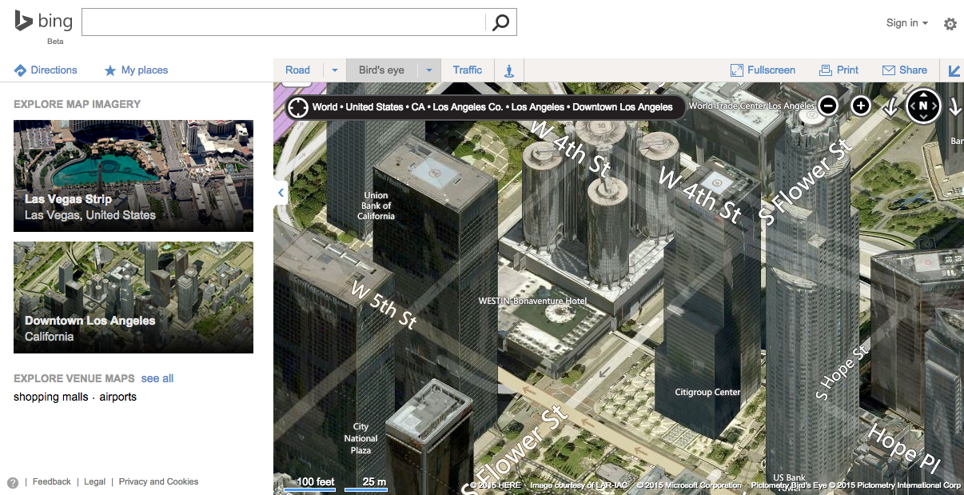The height and width of the screenshot is (495, 964).
Task: Pan map down with compass arrow
Action: pos(923,118)
